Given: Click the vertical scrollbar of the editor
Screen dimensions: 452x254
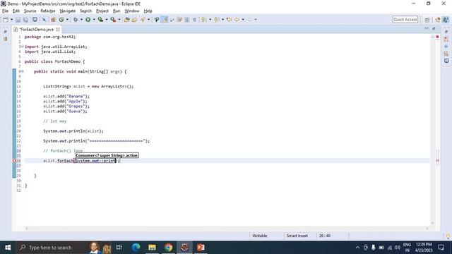Looking at the screenshot, I should [432, 130].
